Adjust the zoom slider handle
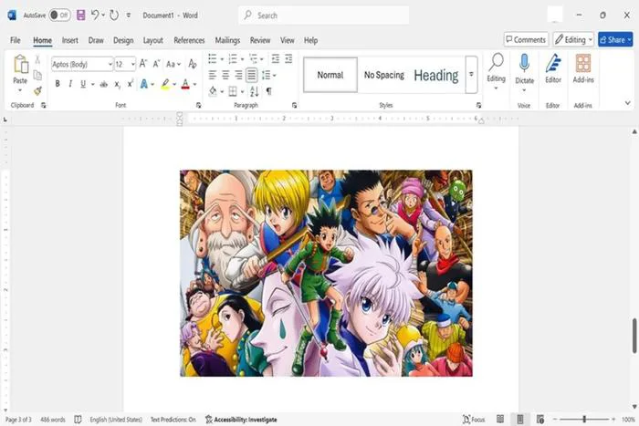This screenshot has width=639, height=426. [584, 419]
